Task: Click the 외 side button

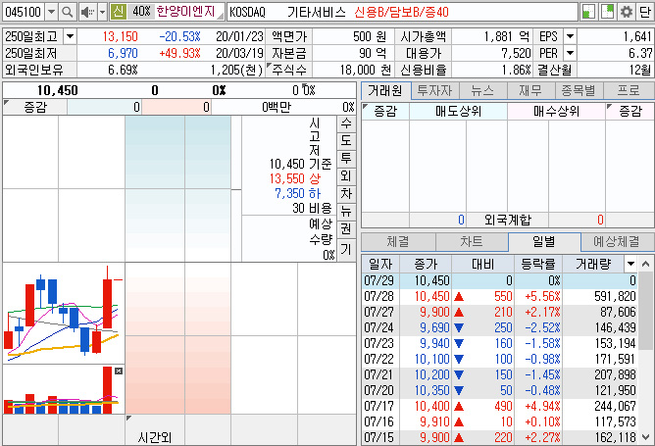Action: point(346,175)
